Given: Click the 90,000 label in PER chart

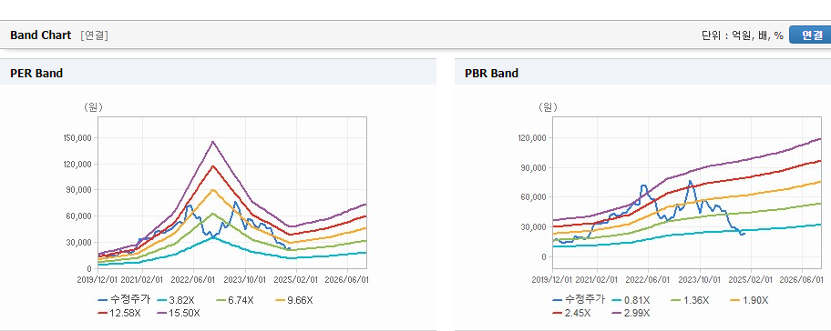Looking at the screenshot, I should [79, 190].
